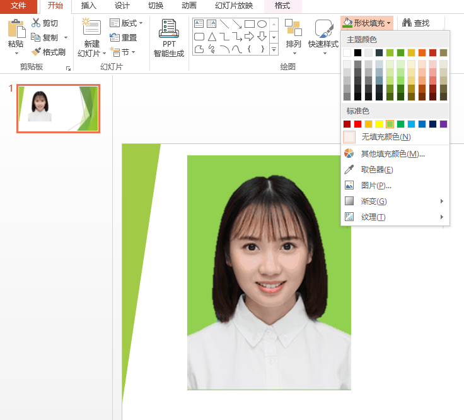Screen dimensions: 464x420
Task: Click the Copy (复制) icon
Action: [x=35, y=37]
